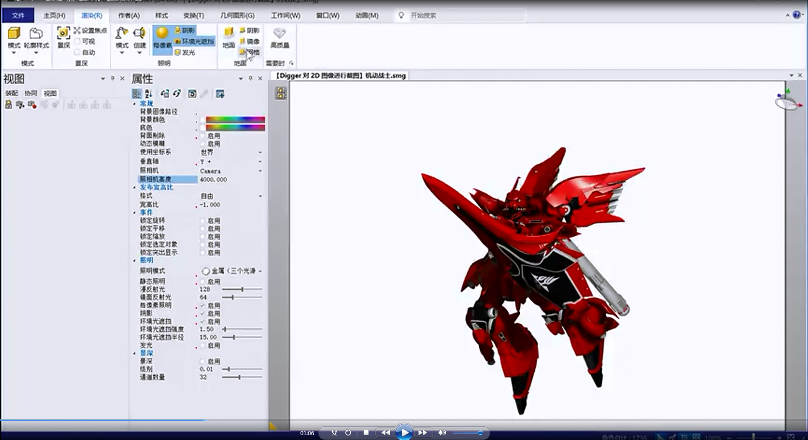The image size is (808, 440).
Task: Mute the video player volume
Action: (442, 432)
